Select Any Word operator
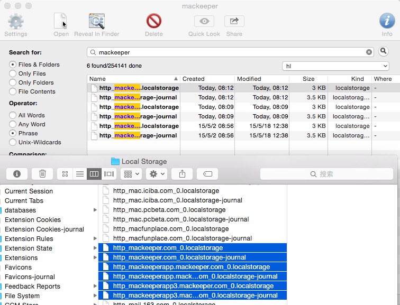The image size is (400, 305). coord(13,124)
